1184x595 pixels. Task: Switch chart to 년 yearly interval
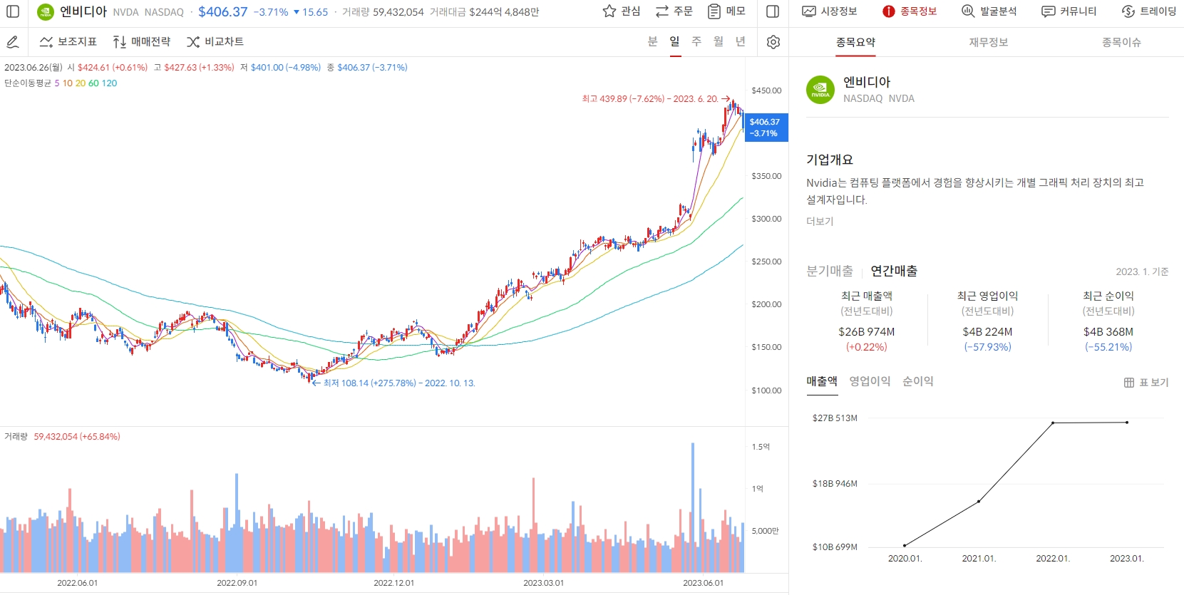coord(741,41)
